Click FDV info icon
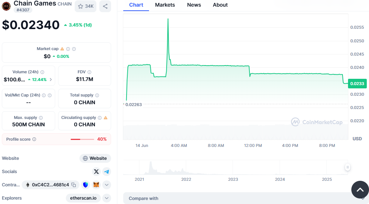The image size is (369, 204). click(89, 72)
